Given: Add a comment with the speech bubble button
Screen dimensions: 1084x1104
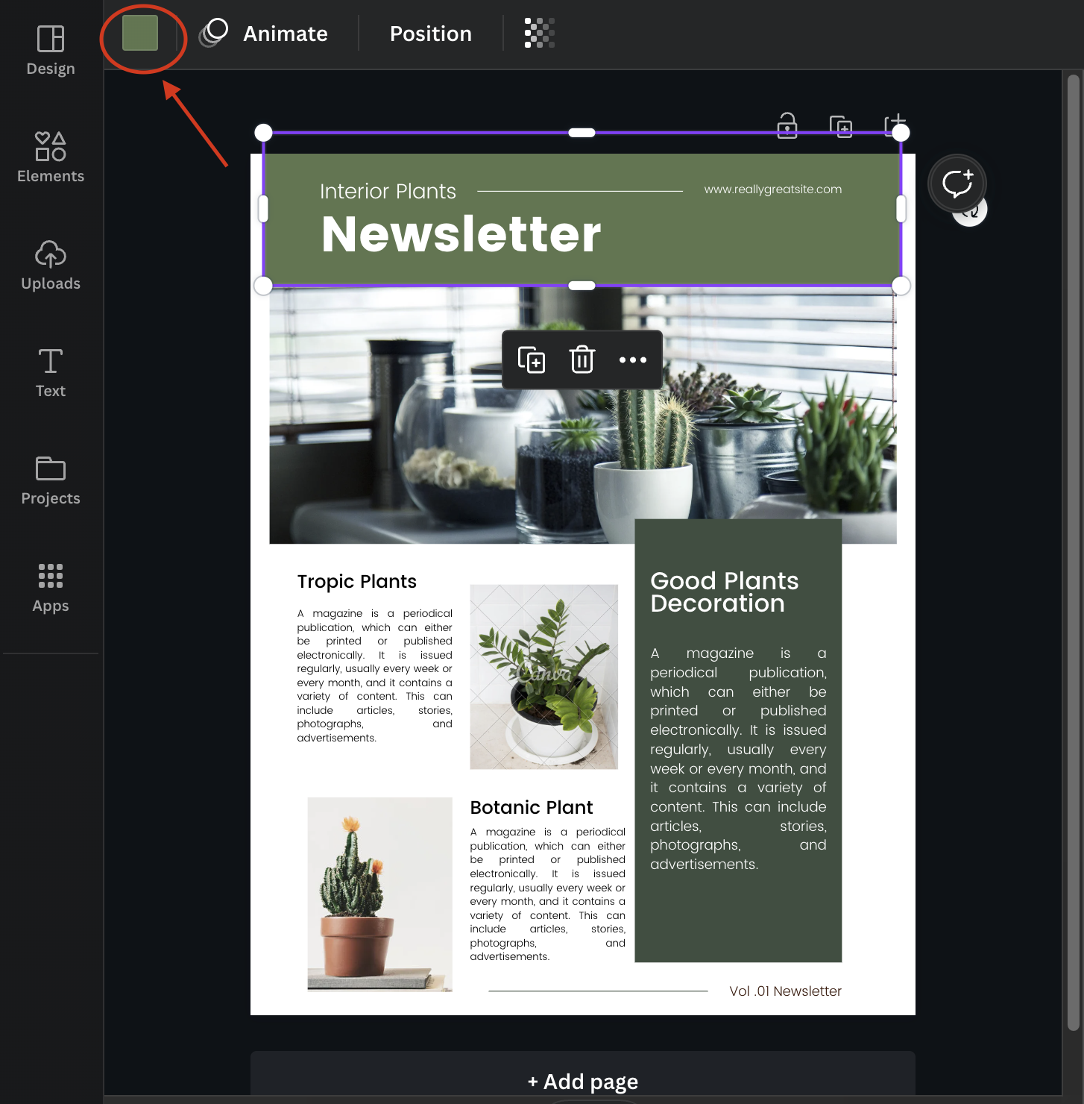Looking at the screenshot, I should pos(957,184).
